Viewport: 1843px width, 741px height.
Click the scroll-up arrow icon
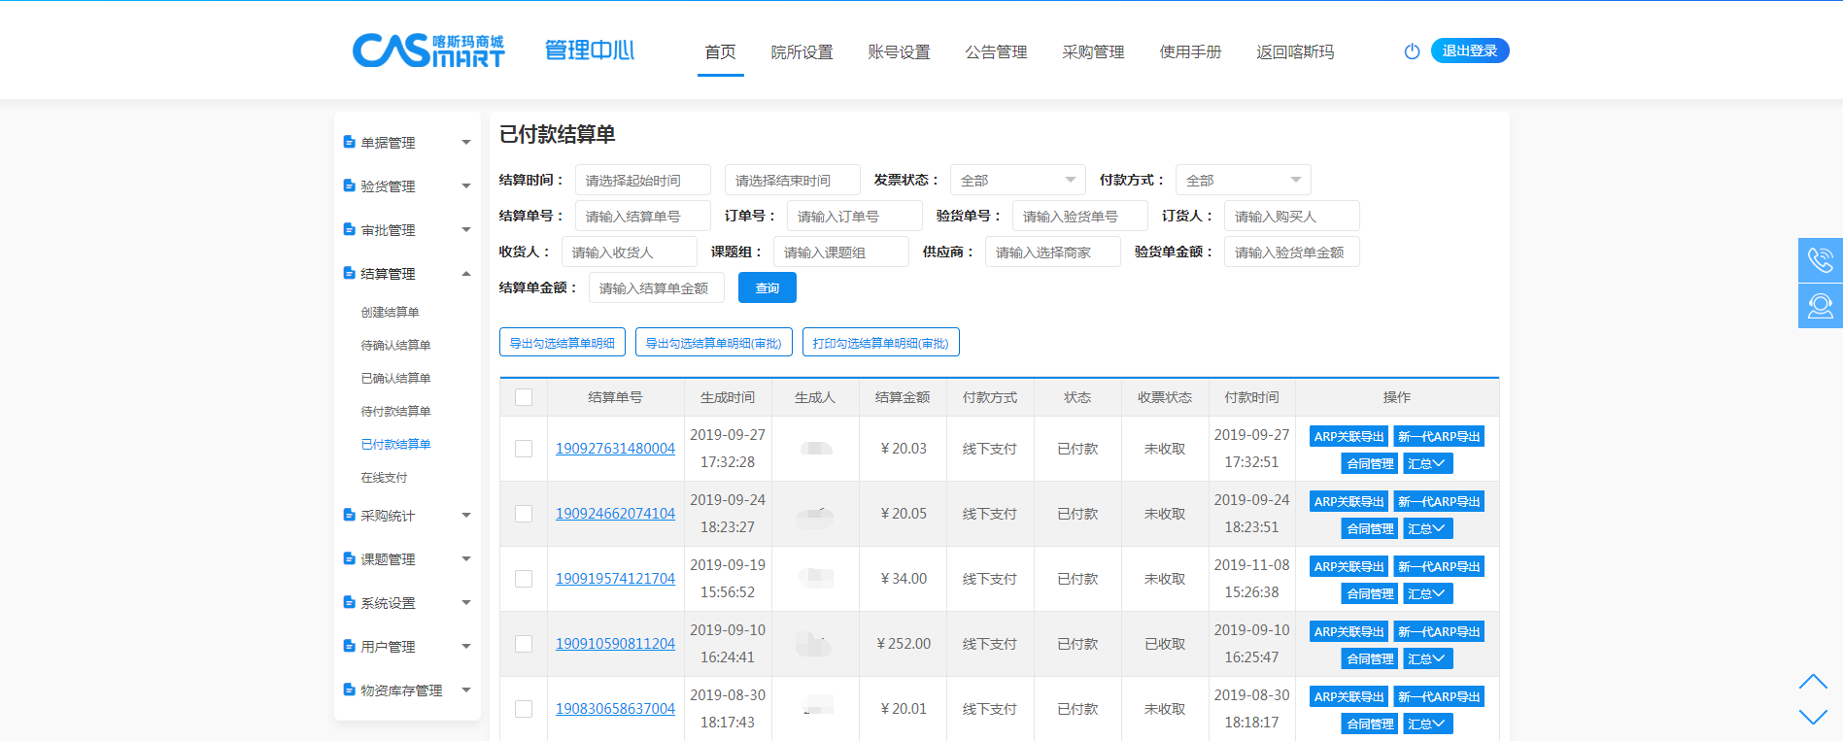click(1812, 682)
